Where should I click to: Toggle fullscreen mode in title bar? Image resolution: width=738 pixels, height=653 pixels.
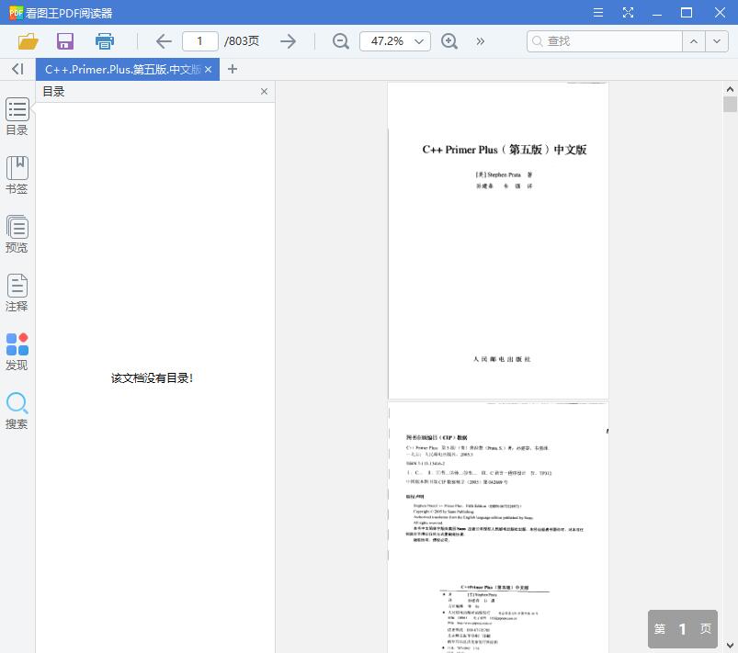click(x=628, y=12)
